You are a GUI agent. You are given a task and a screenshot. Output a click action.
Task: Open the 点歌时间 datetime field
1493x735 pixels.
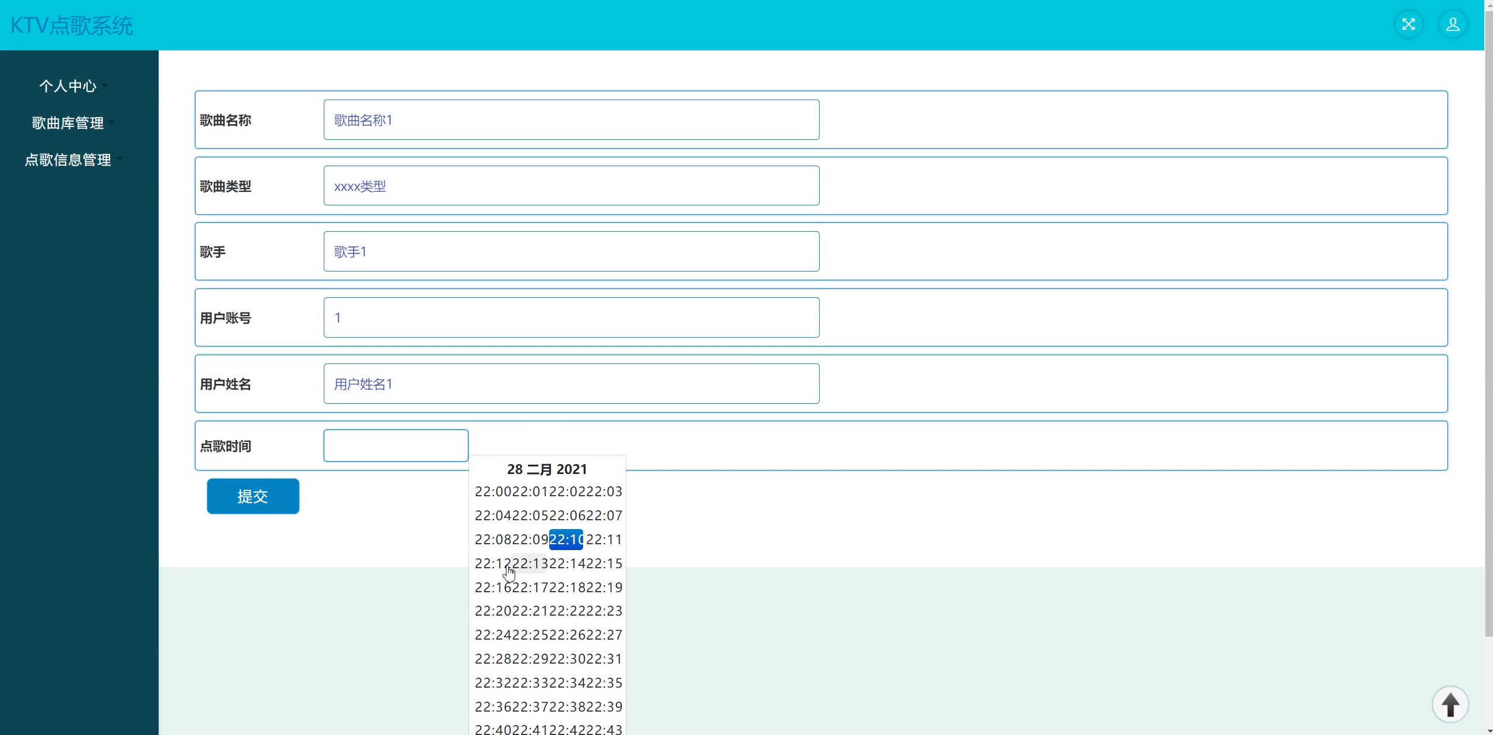(x=396, y=446)
